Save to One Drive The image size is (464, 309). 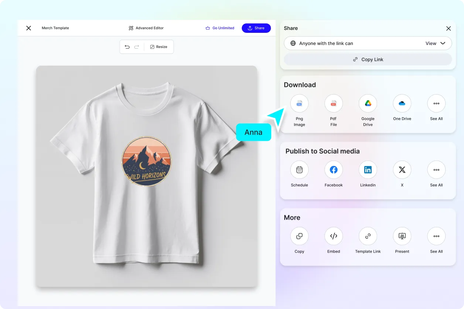click(402, 103)
